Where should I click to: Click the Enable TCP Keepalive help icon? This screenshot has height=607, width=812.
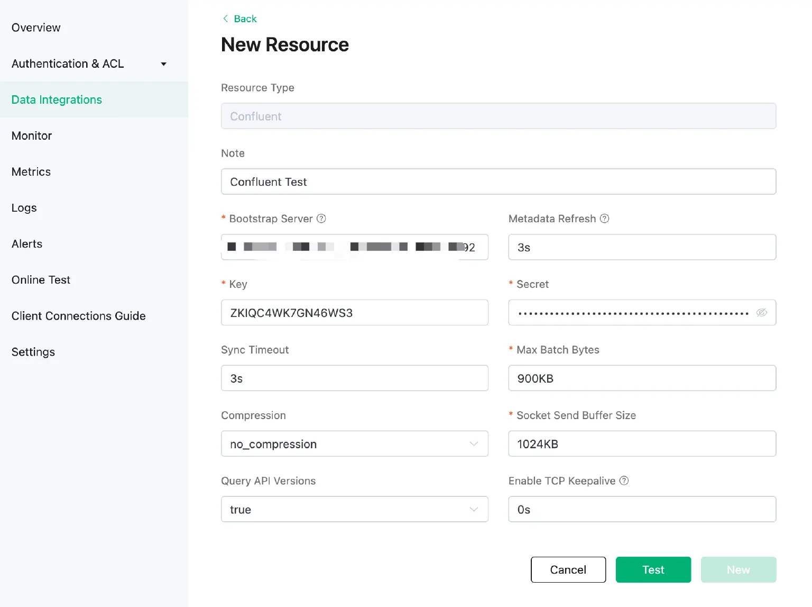click(624, 481)
